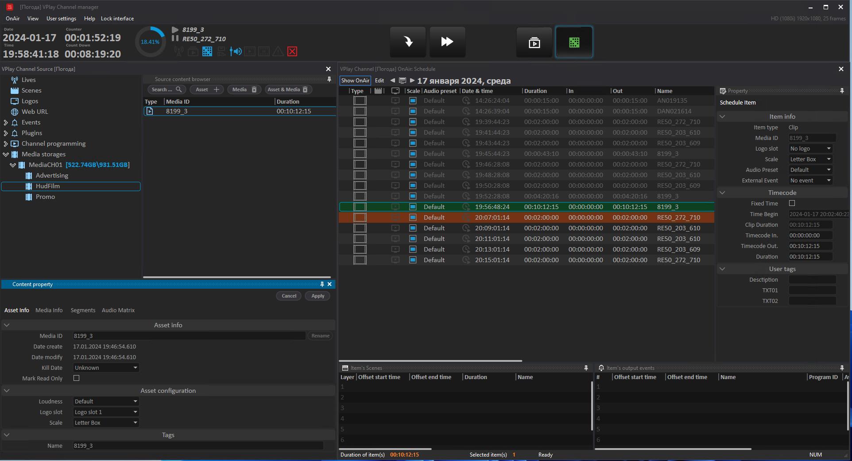Screen dimensions: 852x461
Task: Pin the Item's Scenes panel
Action: click(586, 368)
